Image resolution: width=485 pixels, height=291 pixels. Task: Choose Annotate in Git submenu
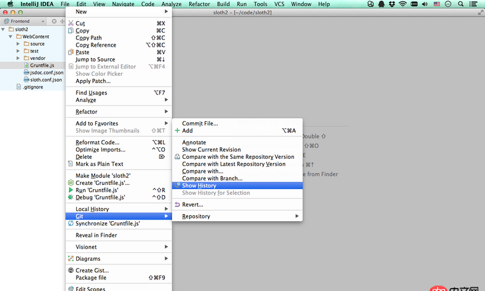coord(238,142)
